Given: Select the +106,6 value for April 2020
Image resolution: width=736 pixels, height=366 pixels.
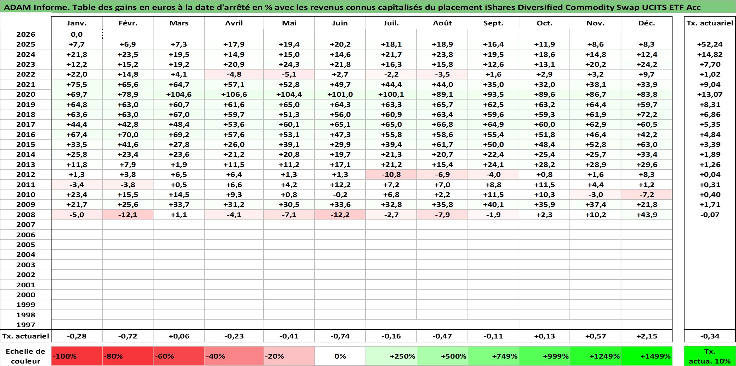Looking at the screenshot, I should tap(234, 94).
